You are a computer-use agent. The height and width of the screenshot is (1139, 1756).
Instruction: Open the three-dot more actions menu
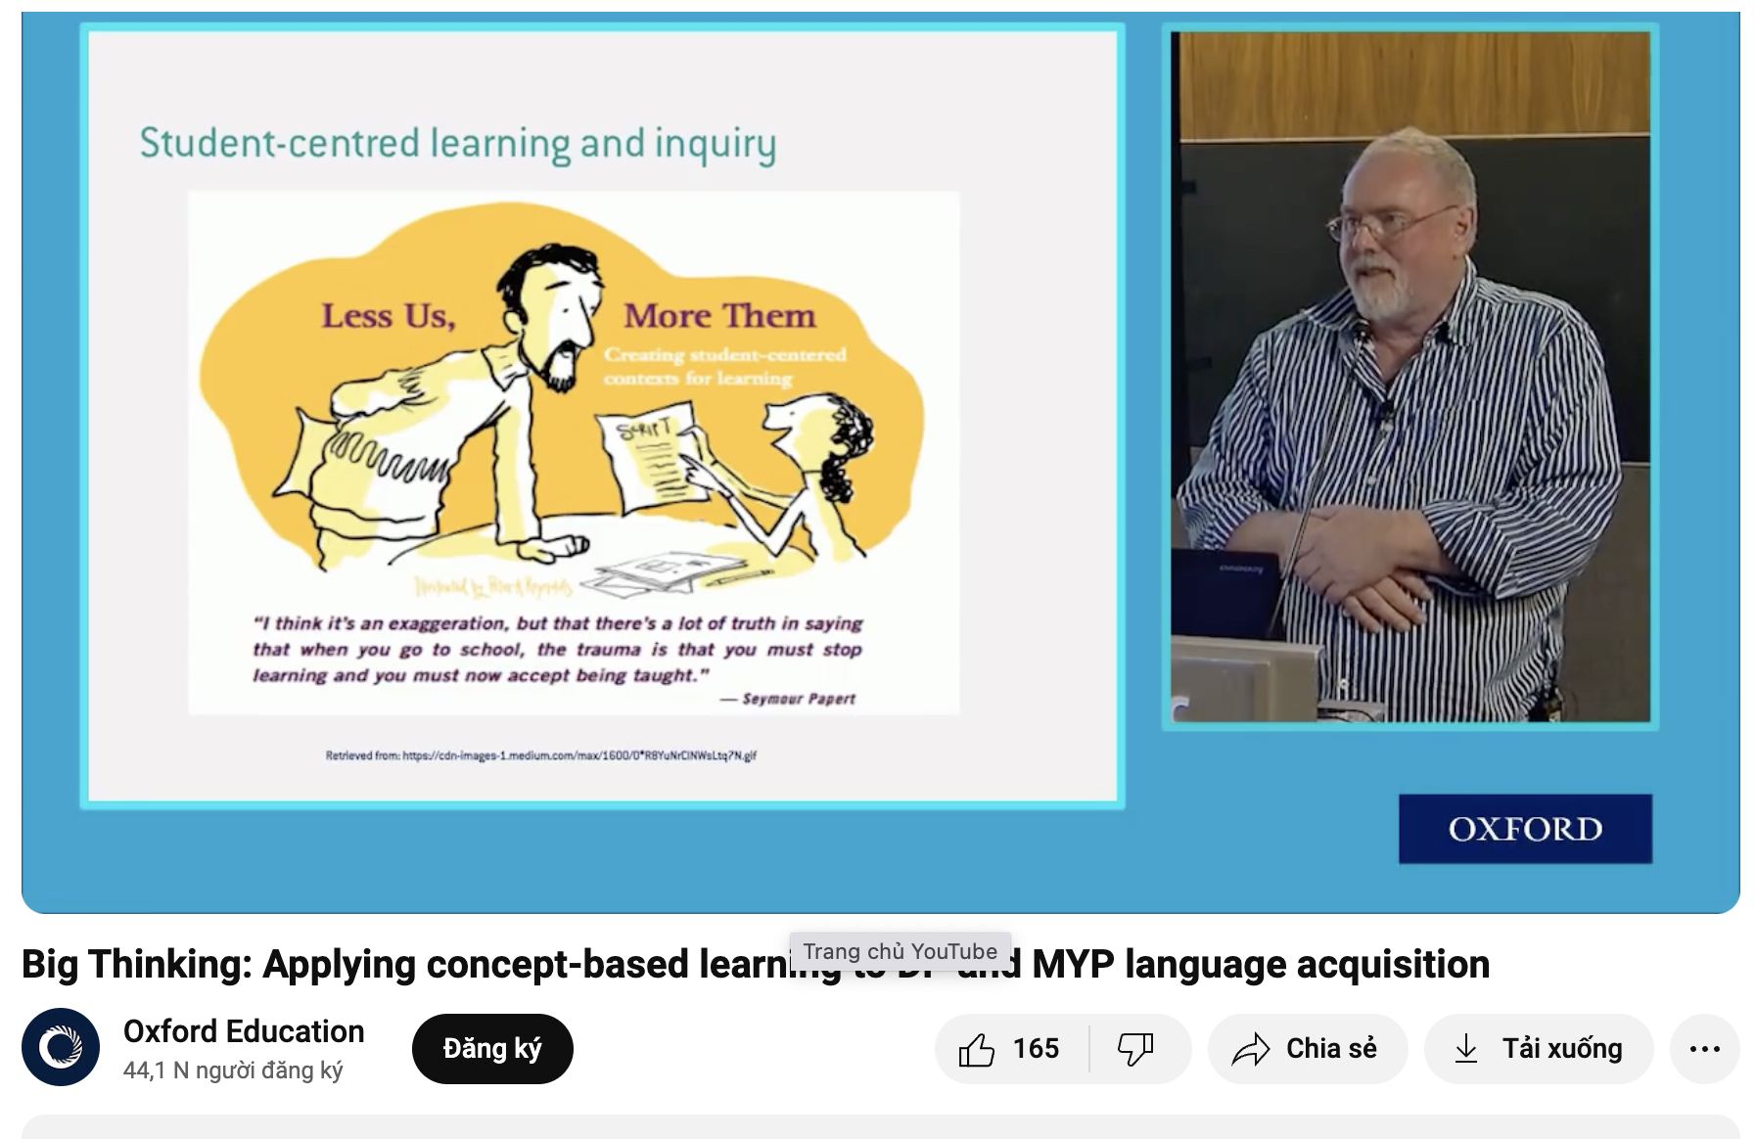pos(1704,1049)
